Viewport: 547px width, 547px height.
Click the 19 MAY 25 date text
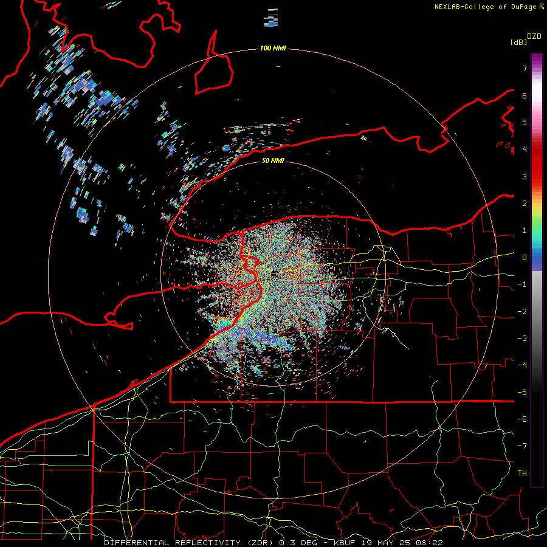[387, 543]
